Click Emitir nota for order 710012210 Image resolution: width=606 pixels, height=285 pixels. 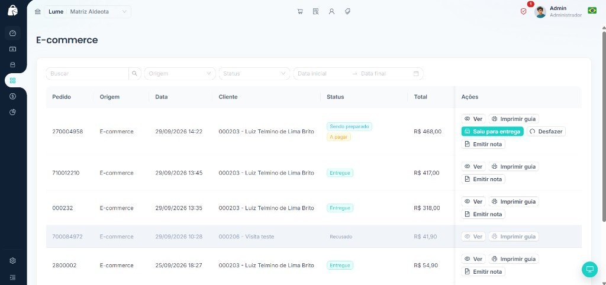[483, 179]
